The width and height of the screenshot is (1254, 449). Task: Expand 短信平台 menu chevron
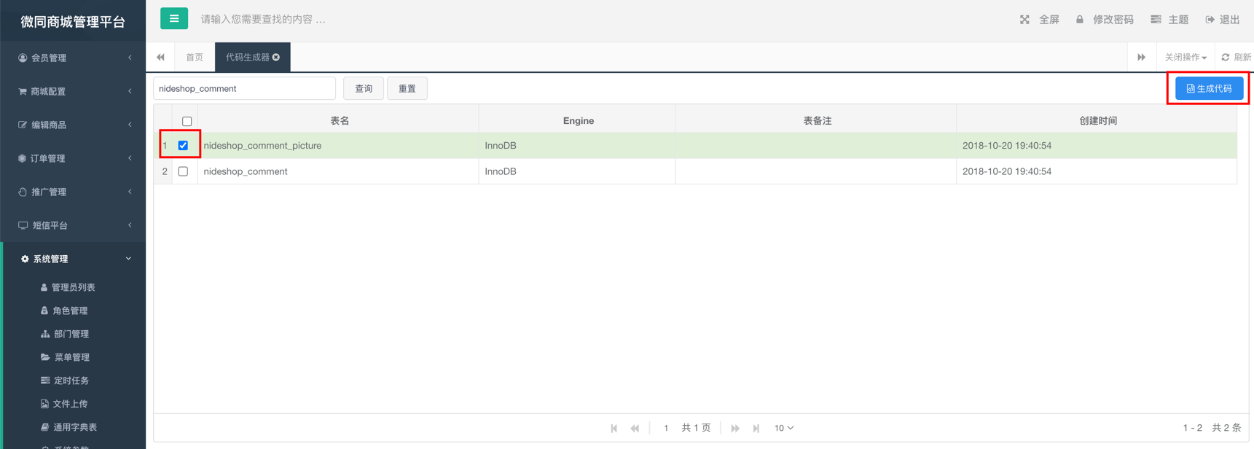pyautogui.click(x=130, y=225)
